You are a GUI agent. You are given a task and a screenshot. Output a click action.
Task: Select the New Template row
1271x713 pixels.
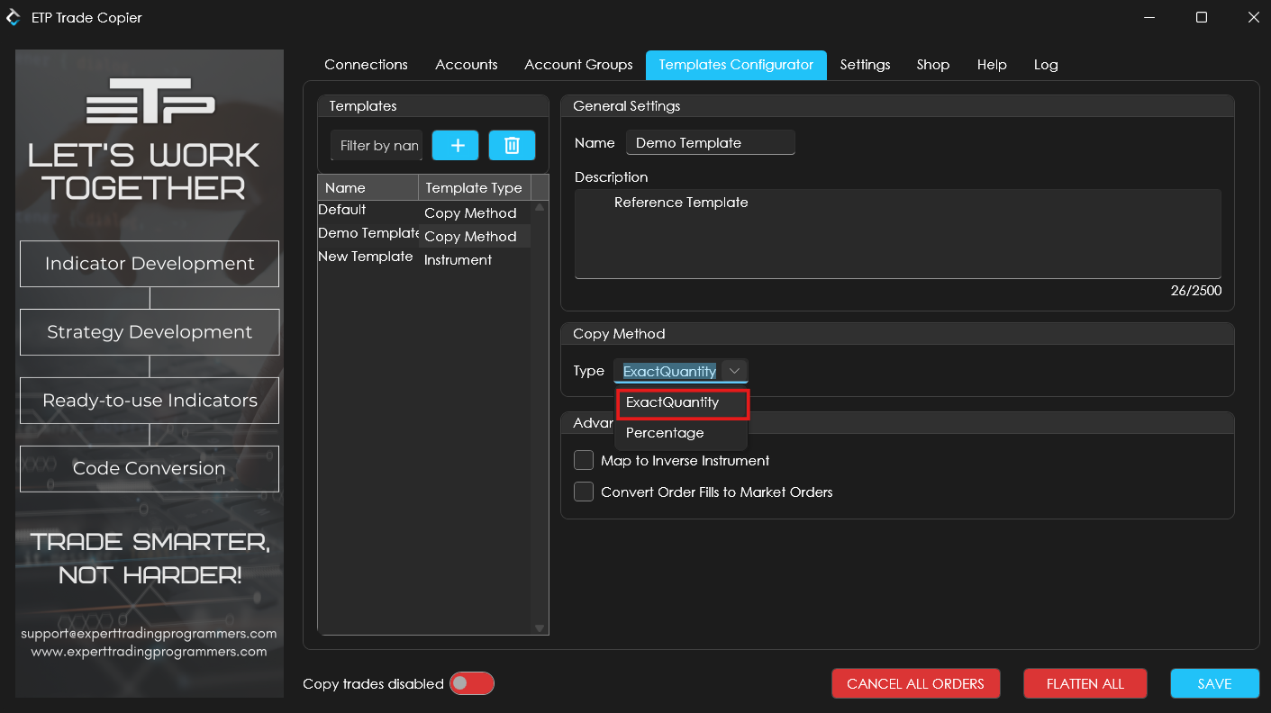(x=425, y=257)
